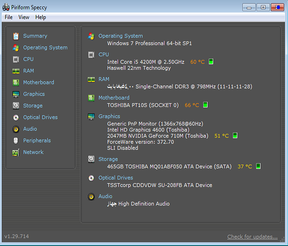Click the Summary clipboard icon in sidebar
288x246 pixels.
coord(16,36)
